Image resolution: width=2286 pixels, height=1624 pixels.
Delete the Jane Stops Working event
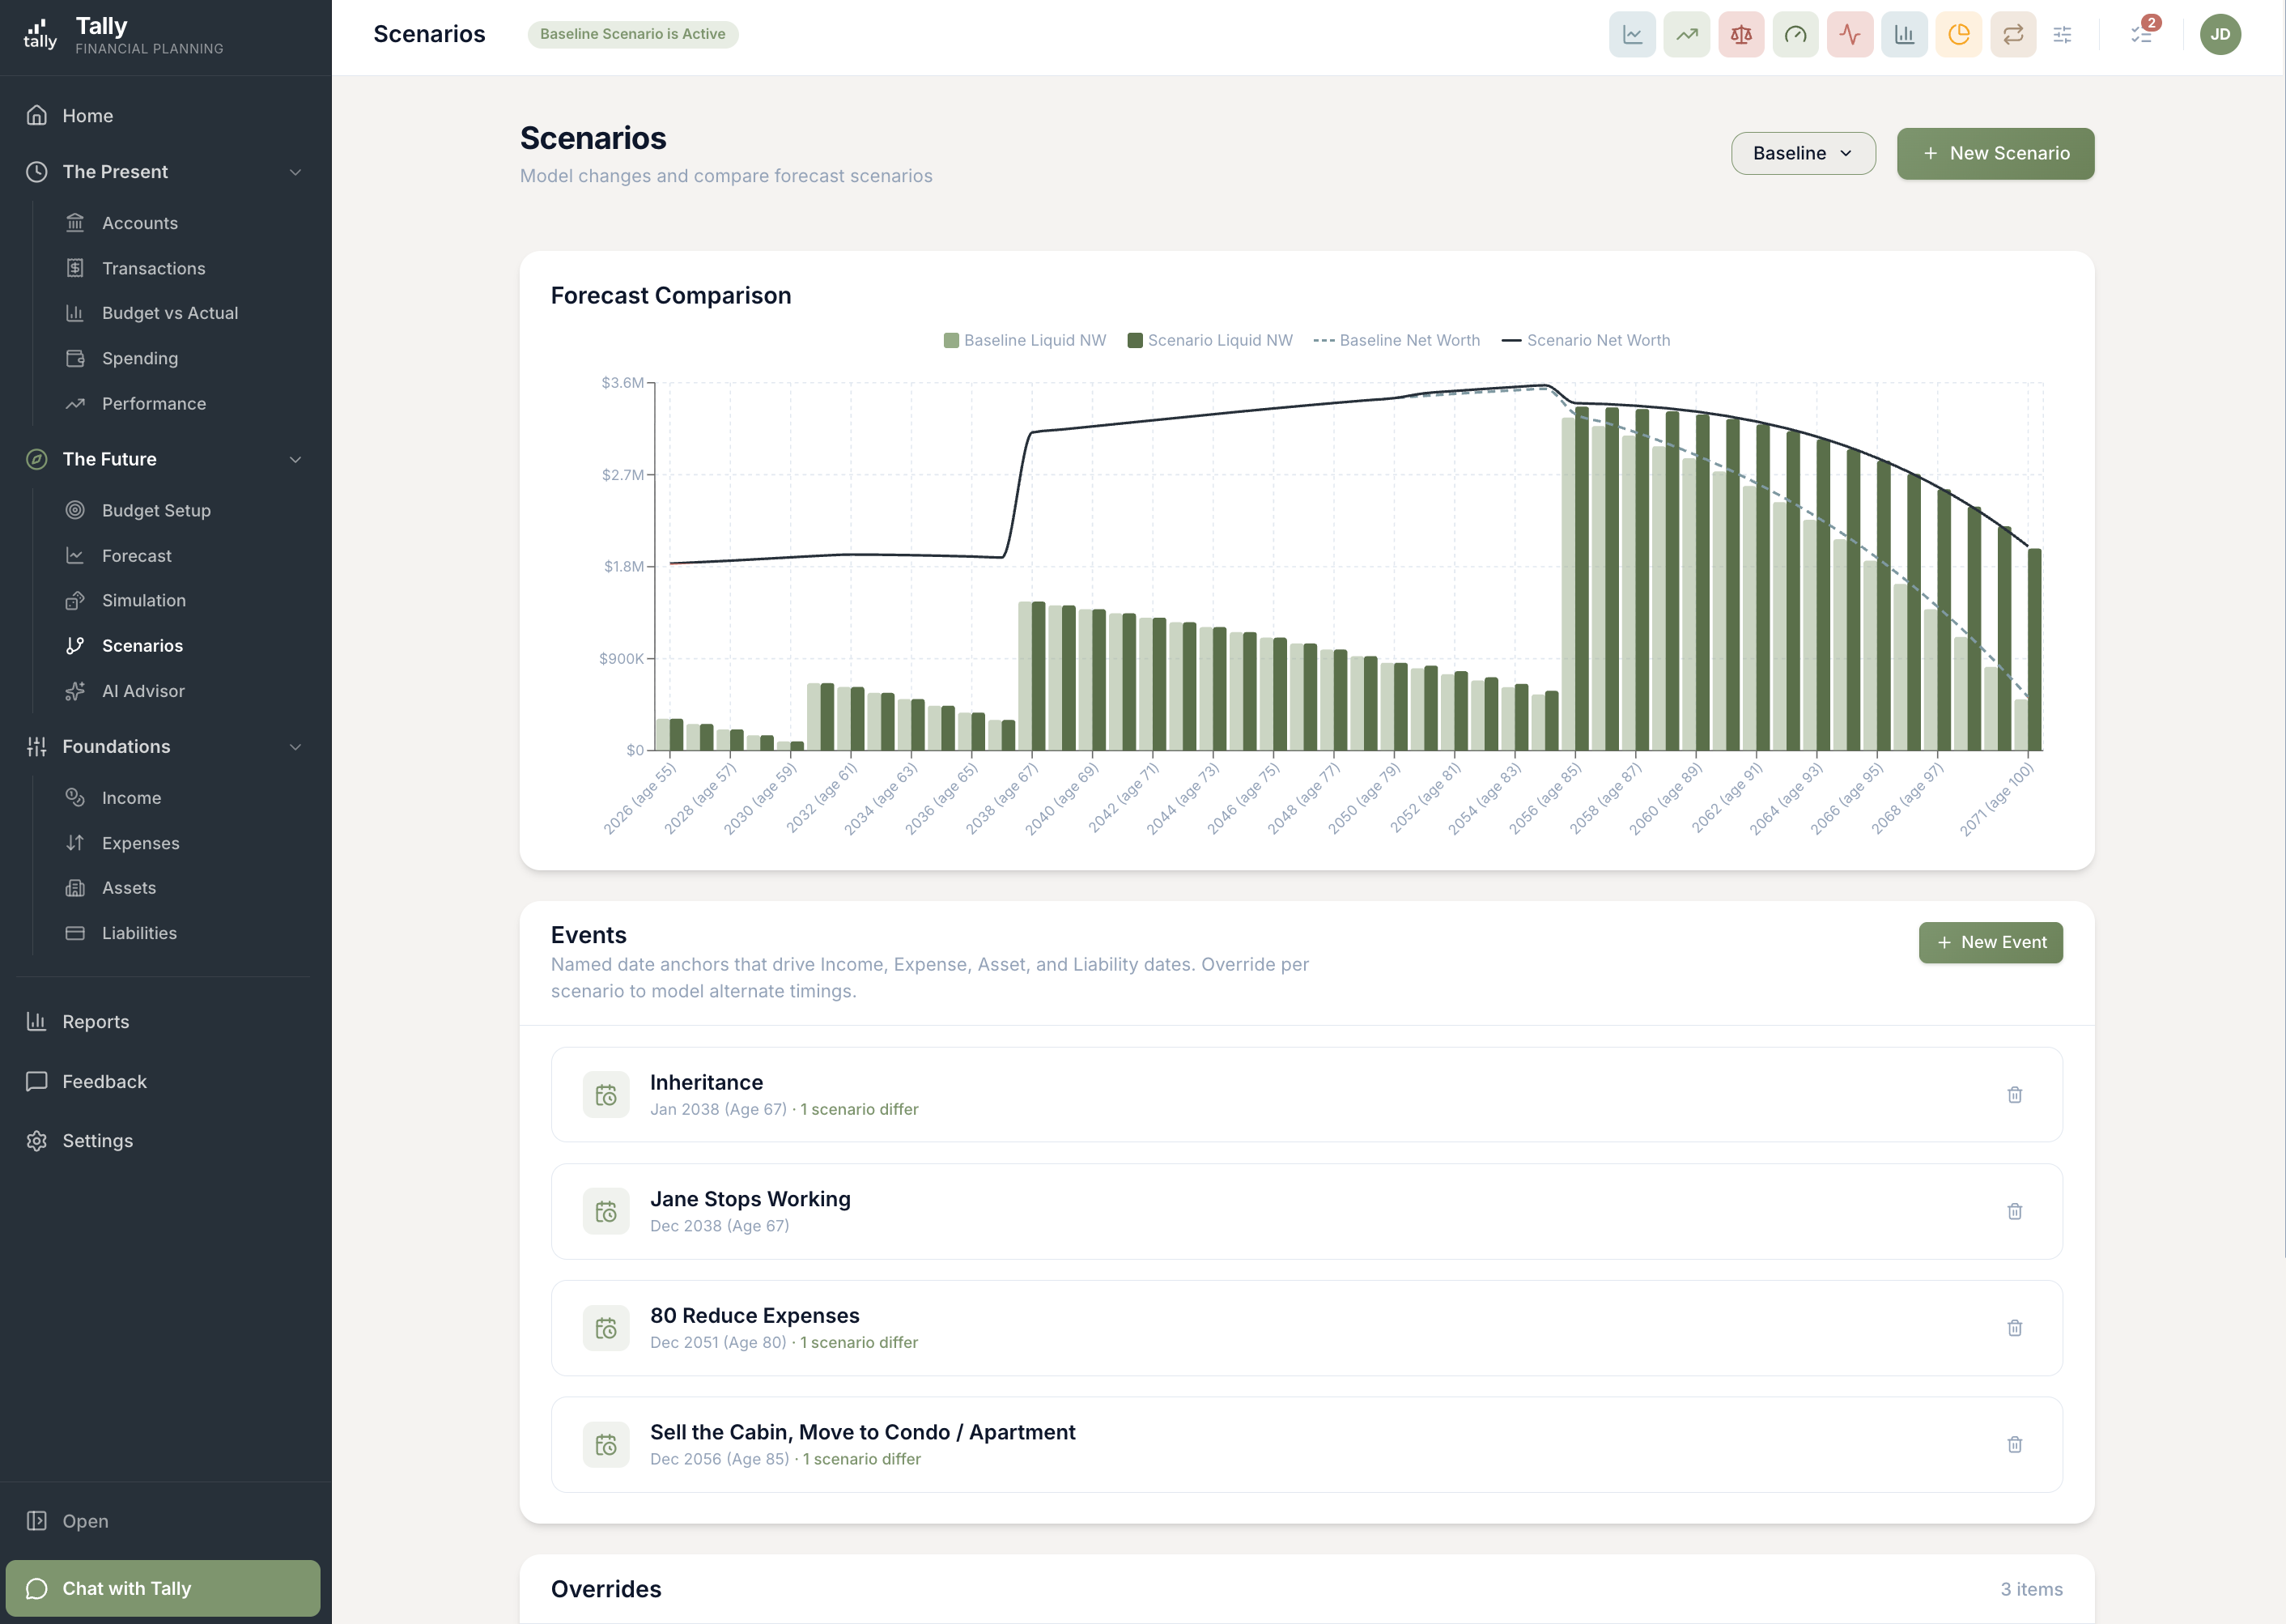(2015, 1212)
